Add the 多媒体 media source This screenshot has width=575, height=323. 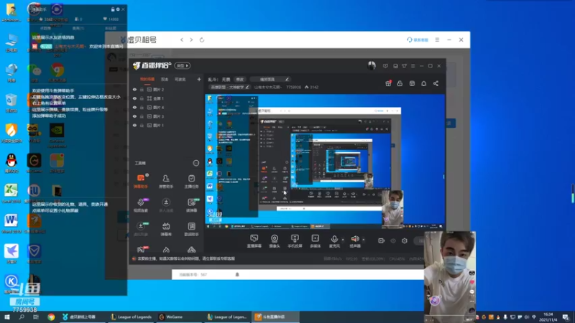coord(315,241)
